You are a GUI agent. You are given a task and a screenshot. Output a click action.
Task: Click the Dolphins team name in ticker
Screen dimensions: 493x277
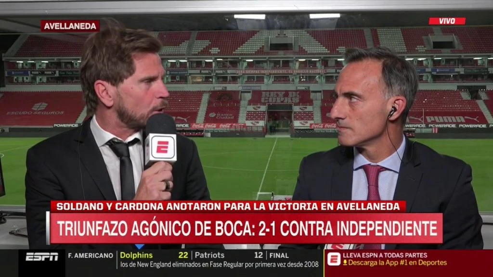136,255
